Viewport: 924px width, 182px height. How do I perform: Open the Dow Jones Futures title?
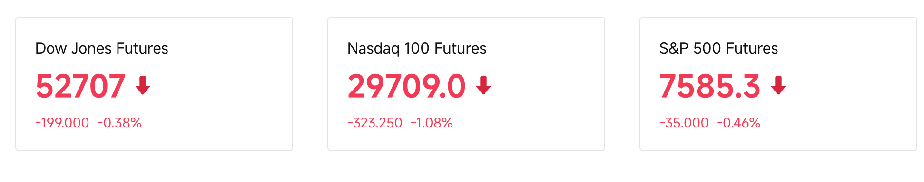[102, 48]
